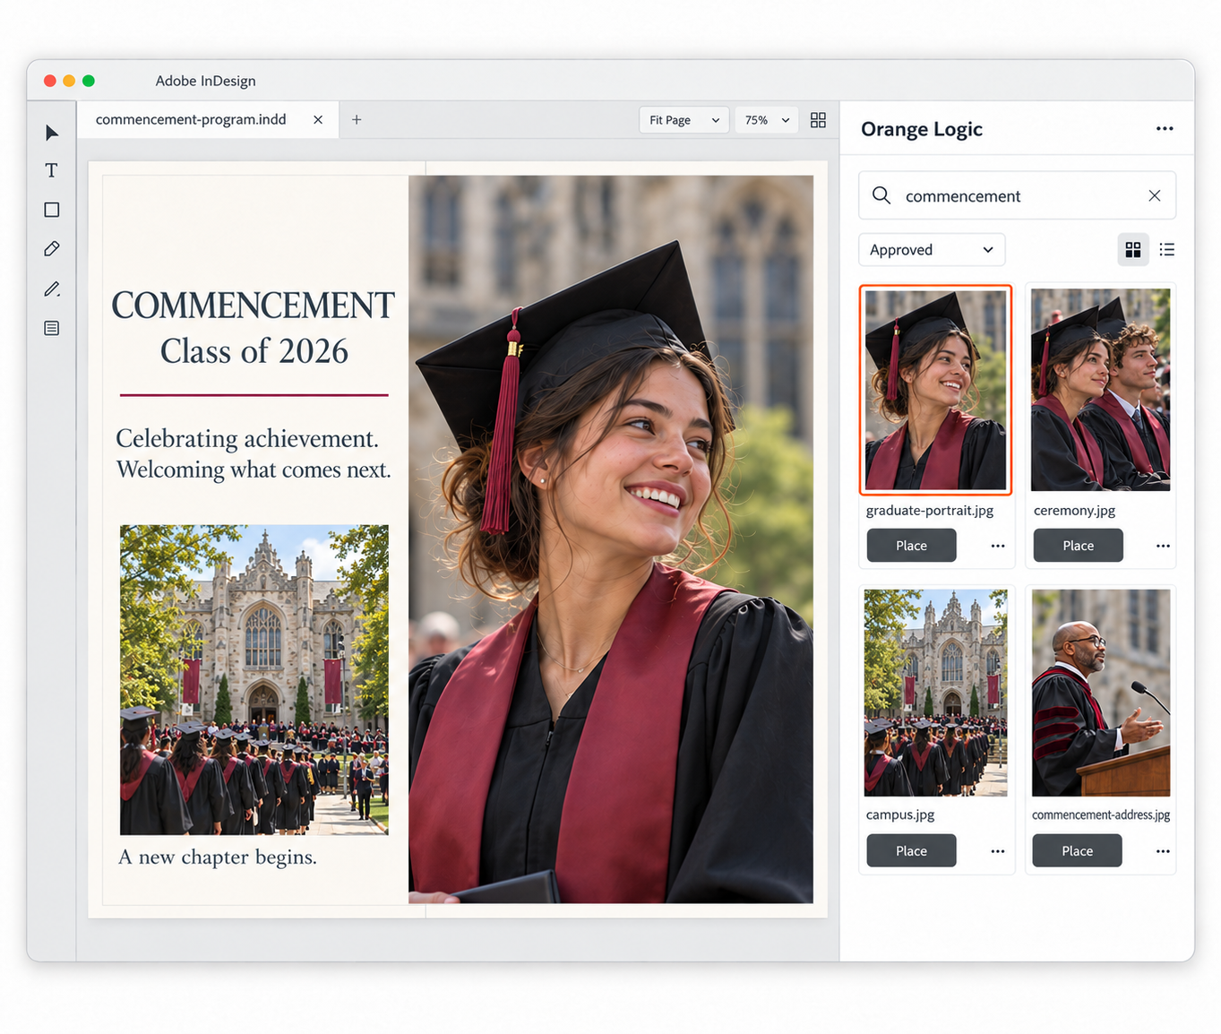Select the Selection arrow tool

[52, 133]
